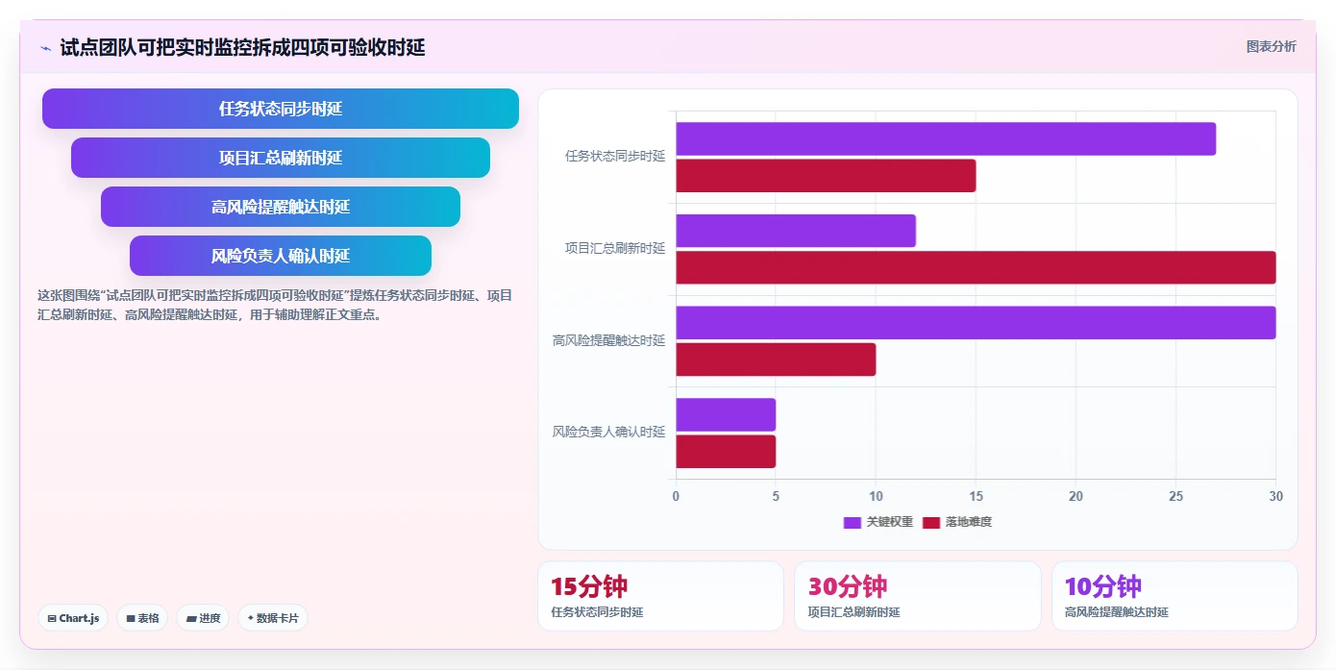Click 任务状态同步时延 caption under 15分钟
The image size is (1336, 670).
tap(597, 612)
